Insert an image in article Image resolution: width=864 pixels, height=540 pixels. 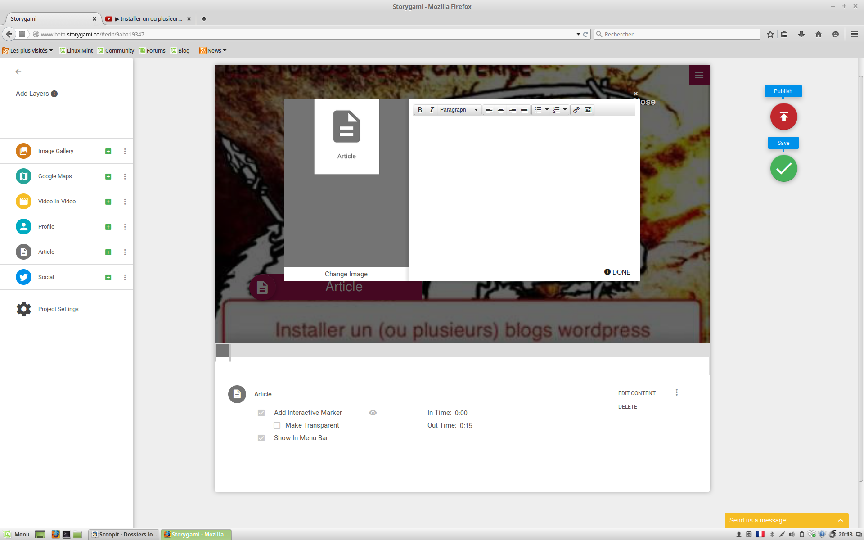click(588, 110)
